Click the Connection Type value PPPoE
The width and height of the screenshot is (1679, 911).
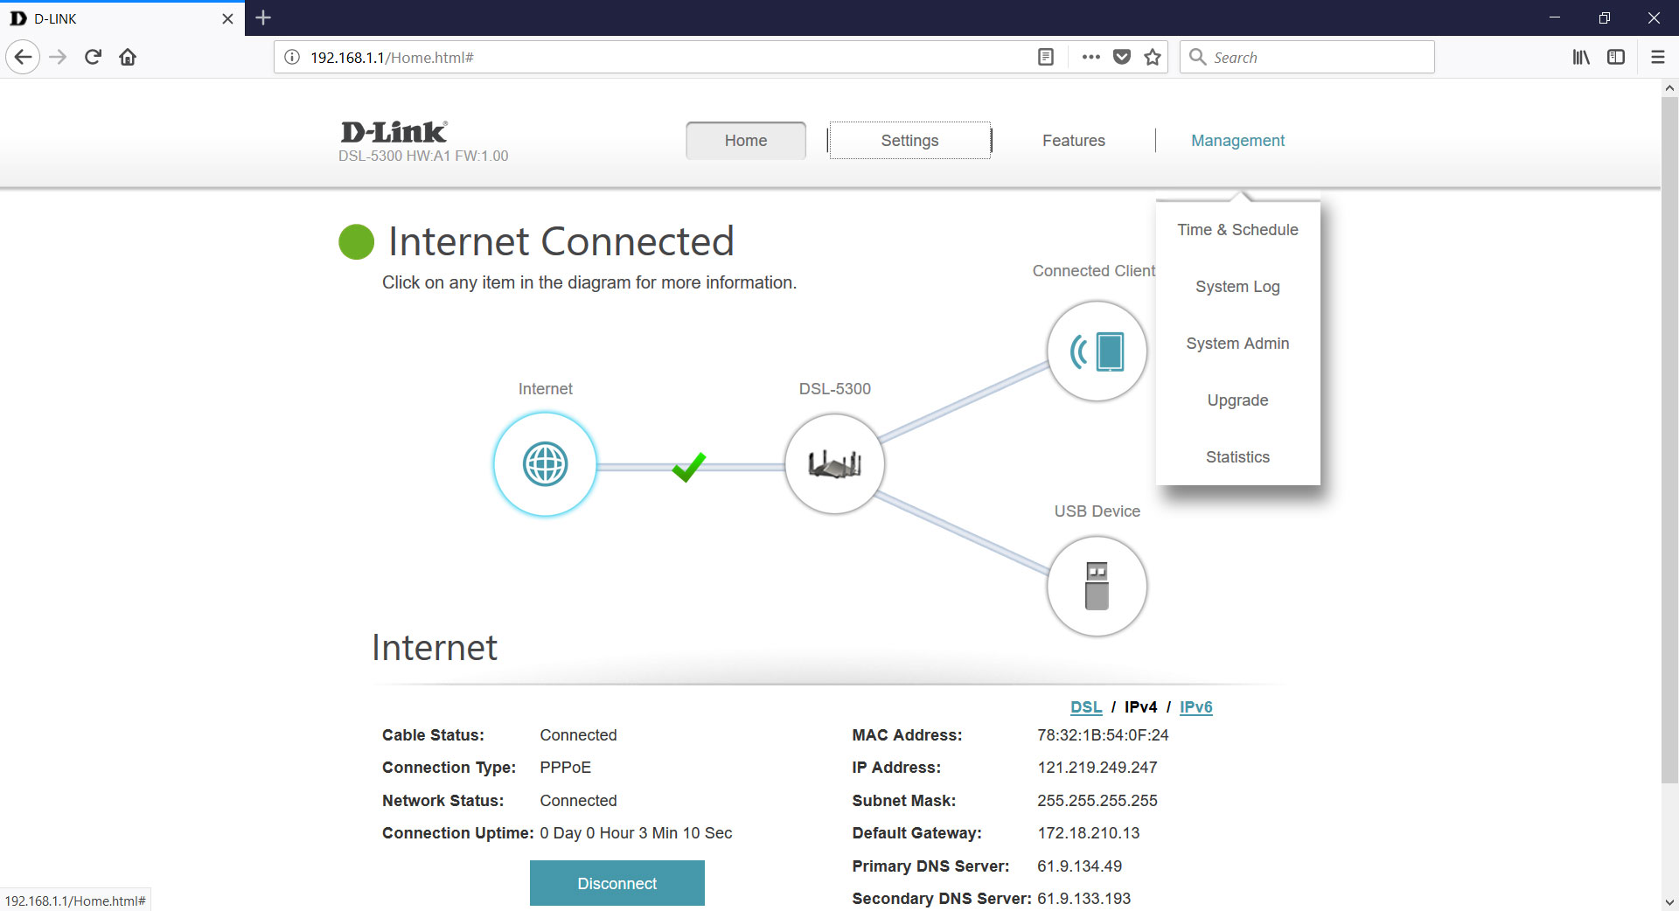565,768
